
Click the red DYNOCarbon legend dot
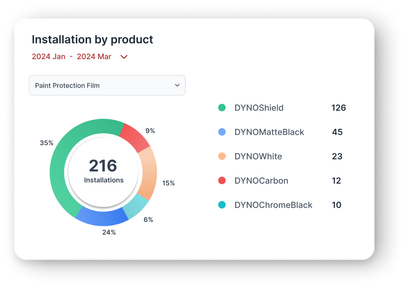point(222,181)
